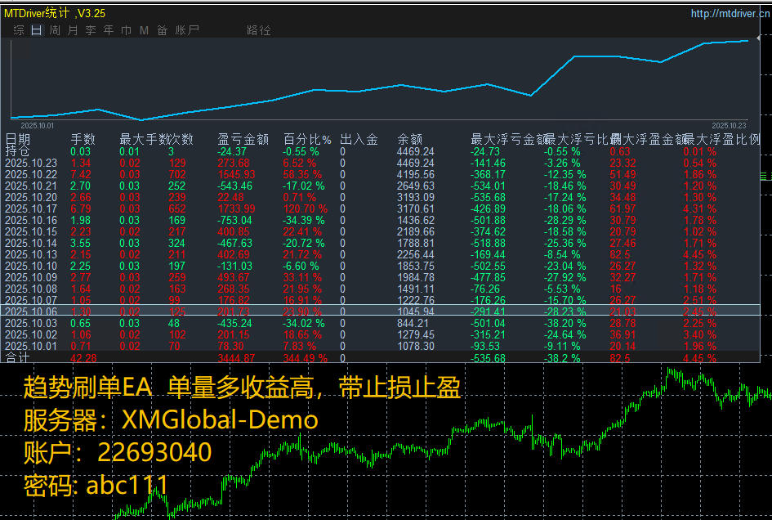Open the mtdriver.cn website link

point(730,13)
